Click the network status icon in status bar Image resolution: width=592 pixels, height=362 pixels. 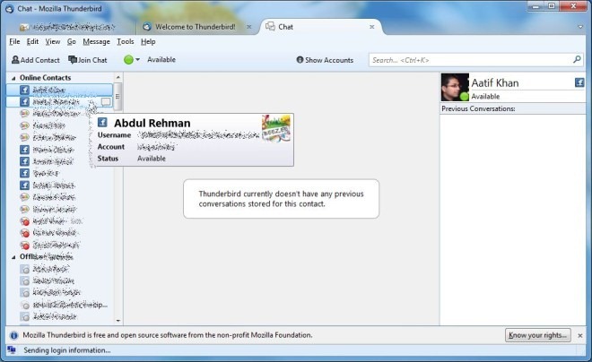tap(12, 350)
